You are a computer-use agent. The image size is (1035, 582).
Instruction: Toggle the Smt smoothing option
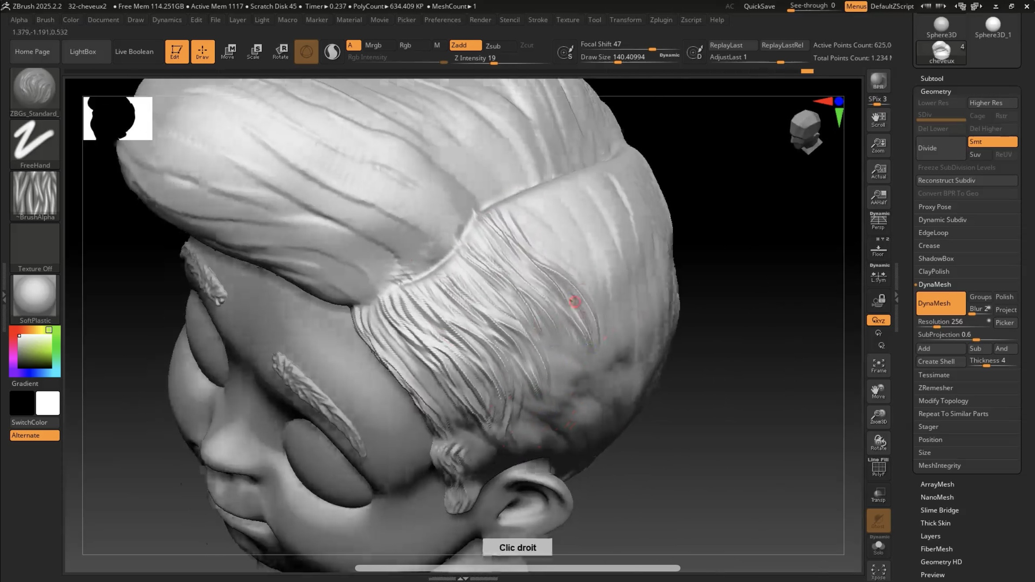pyautogui.click(x=992, y=142)
